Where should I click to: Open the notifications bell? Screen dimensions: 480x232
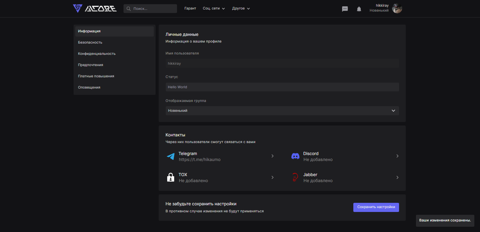coord(359,9)
